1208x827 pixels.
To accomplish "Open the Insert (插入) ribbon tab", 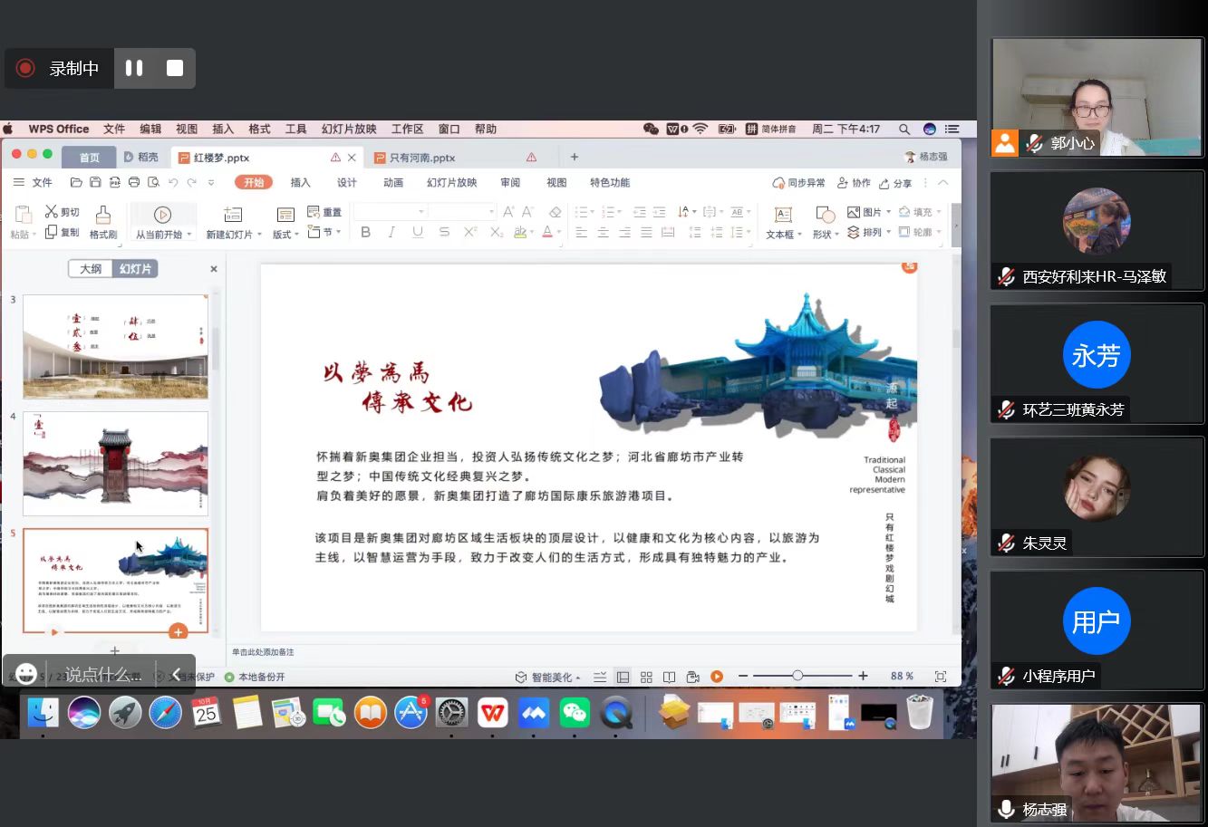I will [300, 182].
